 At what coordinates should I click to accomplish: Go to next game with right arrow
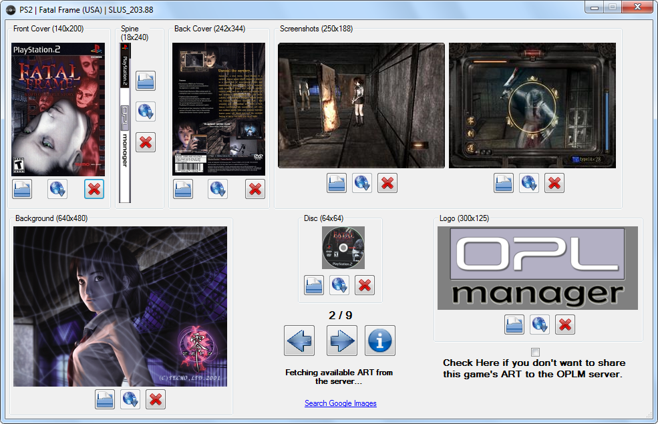point(342,341)
